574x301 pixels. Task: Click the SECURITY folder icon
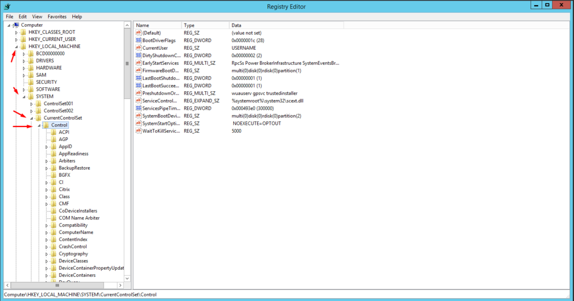click(31, 82)
